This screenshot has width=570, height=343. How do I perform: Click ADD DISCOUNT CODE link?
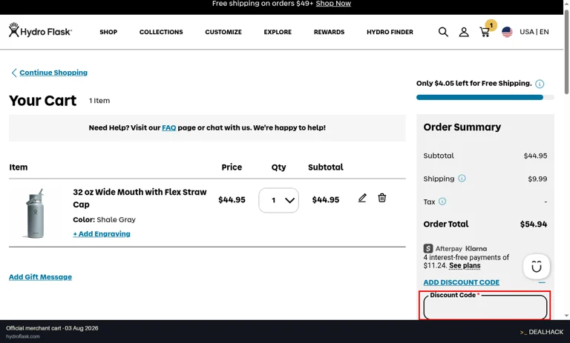click(x=462, y=282)
